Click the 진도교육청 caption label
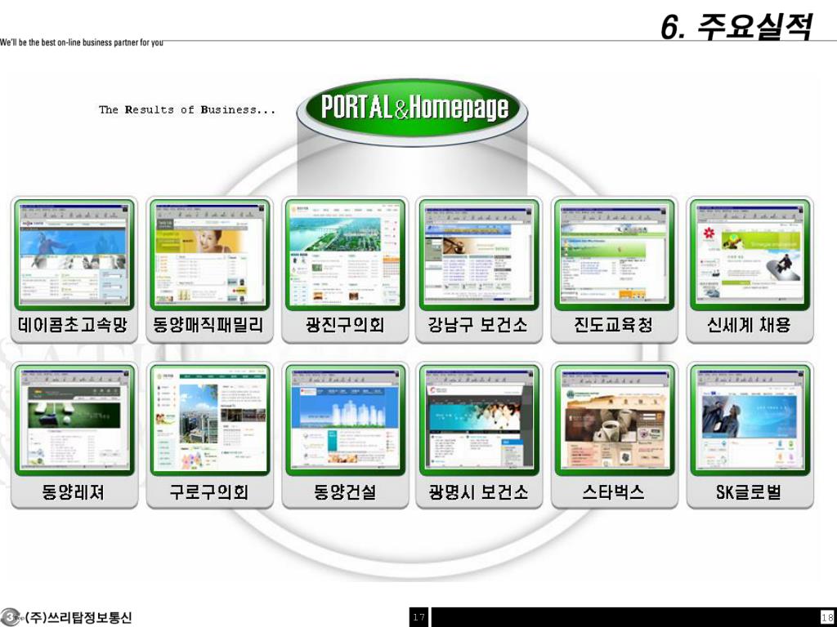 pyautogui.click(x=613, y=325)
